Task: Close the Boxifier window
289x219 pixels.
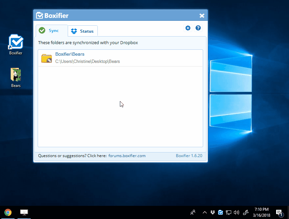Action: [x=202, y=15]
